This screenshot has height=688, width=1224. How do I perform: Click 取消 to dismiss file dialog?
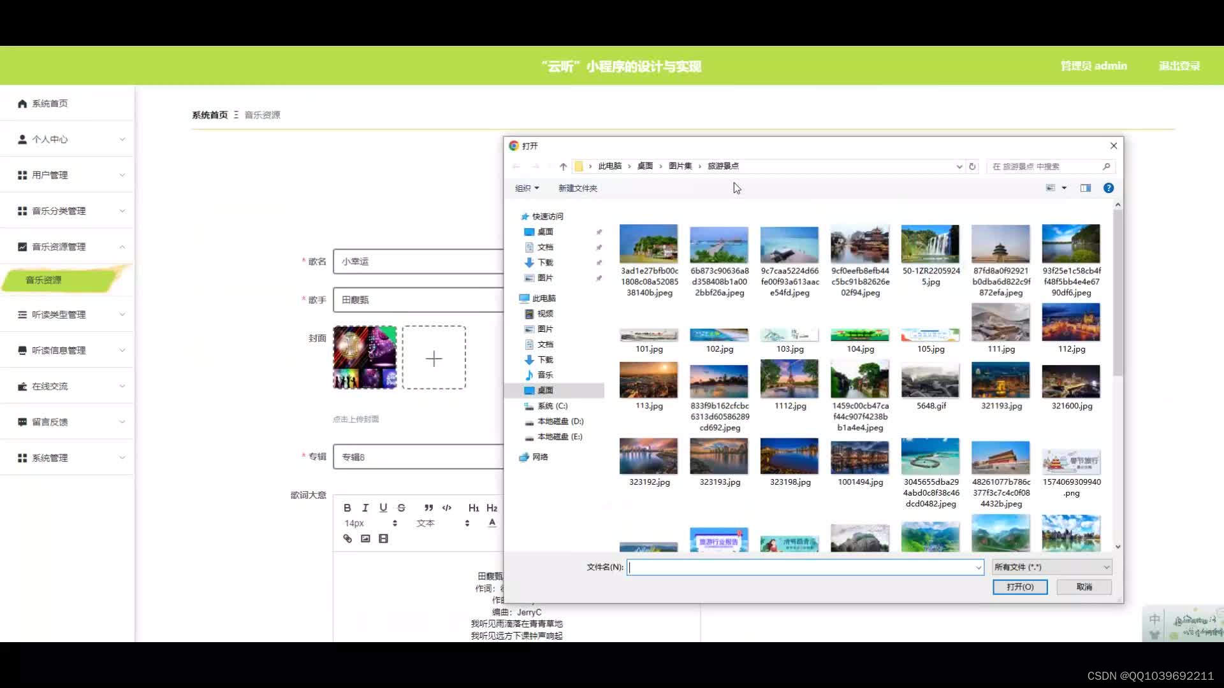pos(1084,586)
